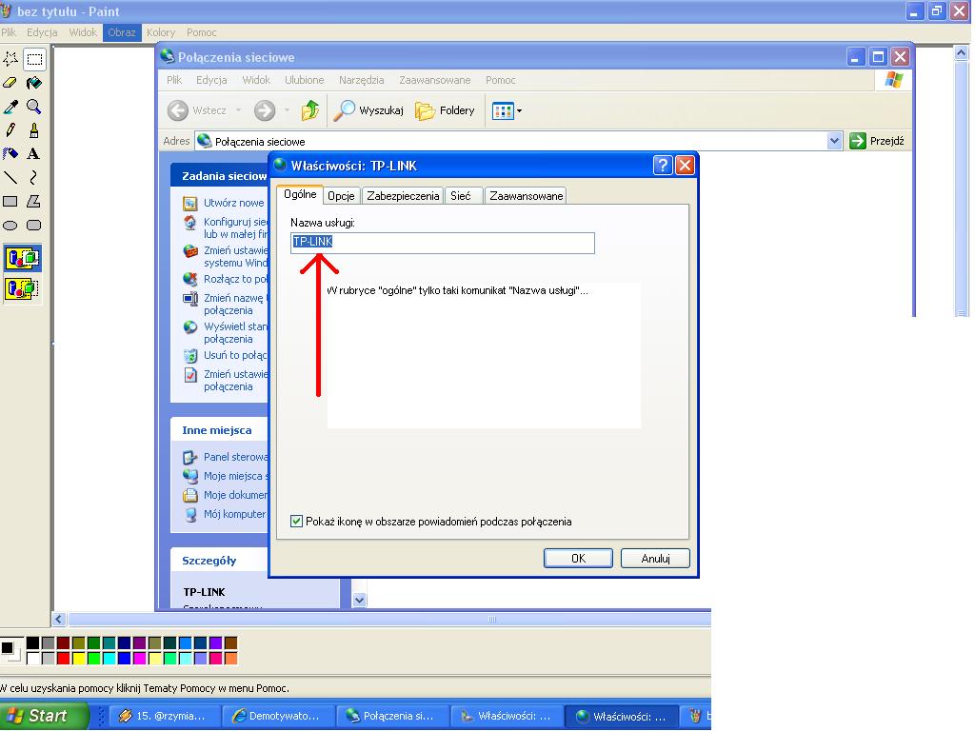
Task: Choose the Magnifier tool in Paint
Action: [34, 107]
